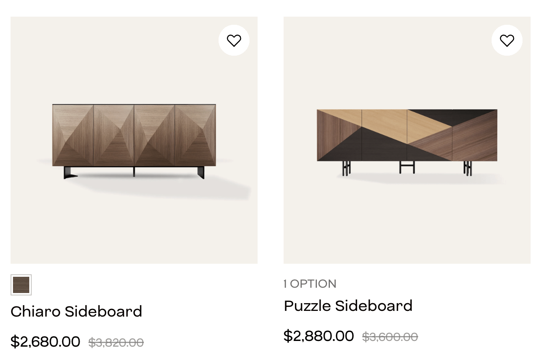Add Chiaro Sideboard to wishlist via heart
The image size is (555, 356).
(234, 40)
